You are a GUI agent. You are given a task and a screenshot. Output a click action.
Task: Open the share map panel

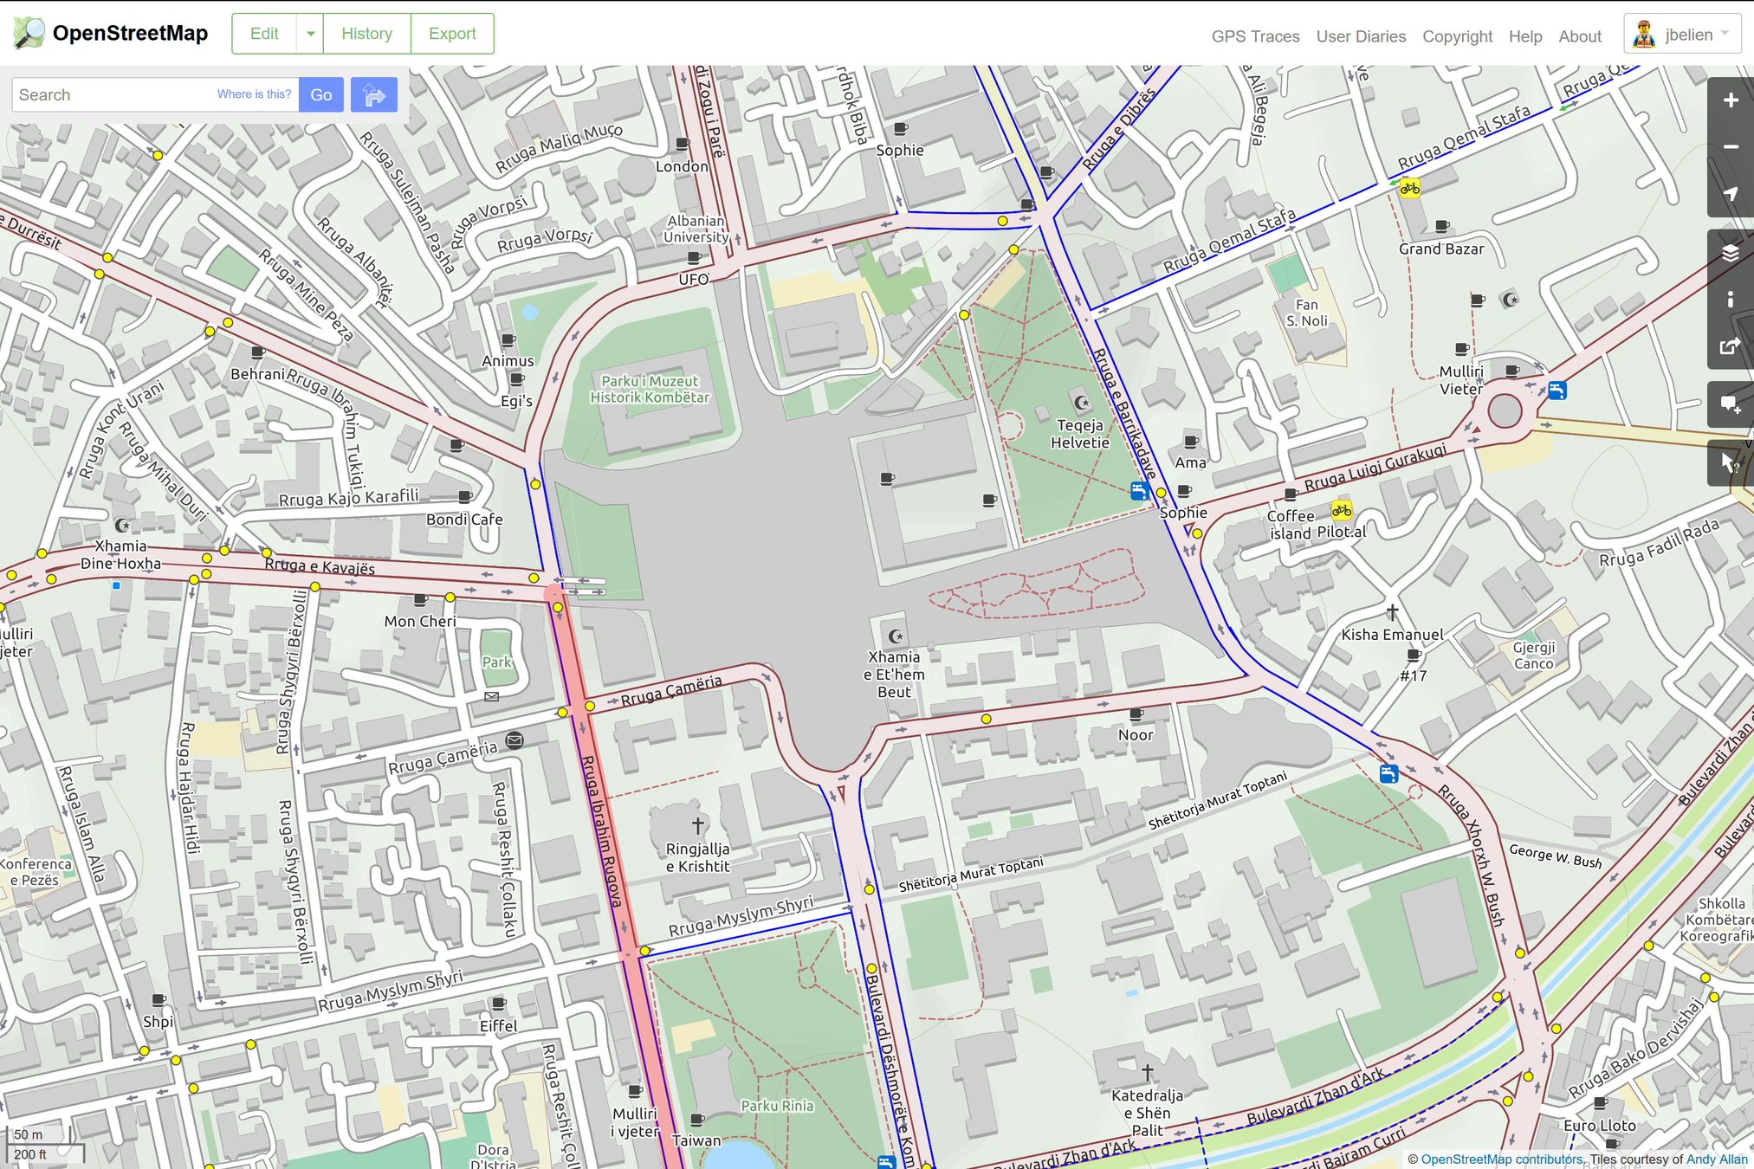coord(1730,346)
